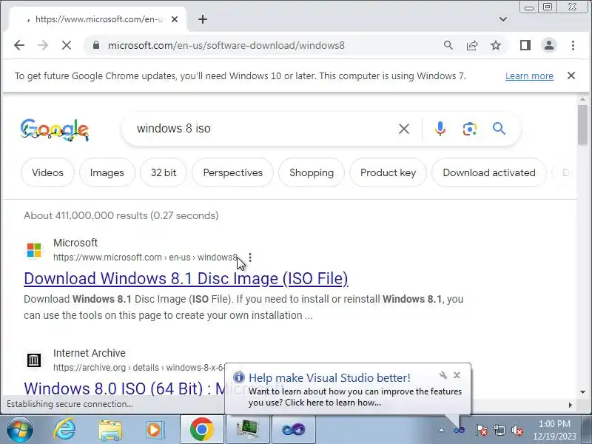Open Windows Media Player in taskbar
This screenshot has height=444, width=592.
tap(155, 430)
